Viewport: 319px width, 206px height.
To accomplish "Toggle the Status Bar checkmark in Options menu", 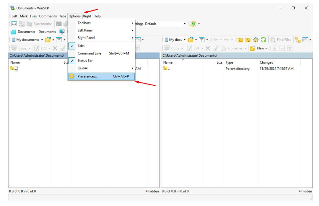I will [x=72, y=61].
